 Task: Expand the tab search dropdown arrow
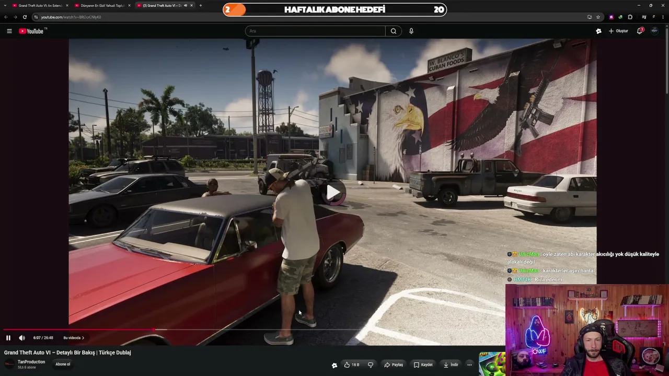(x=5, y=5)
